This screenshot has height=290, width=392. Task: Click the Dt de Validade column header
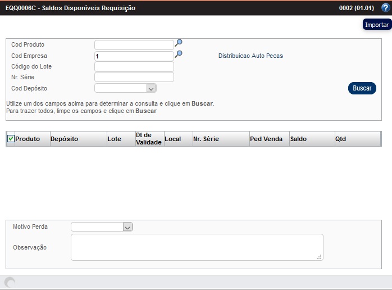tap(149, 139)
